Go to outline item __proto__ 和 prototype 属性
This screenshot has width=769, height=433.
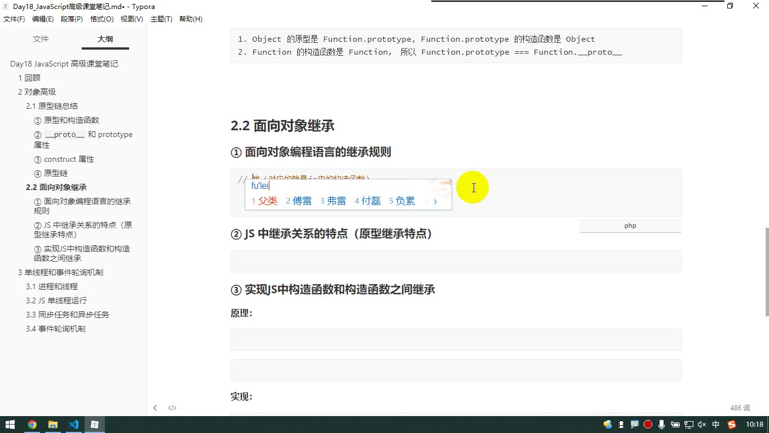(x=83, y=139)
